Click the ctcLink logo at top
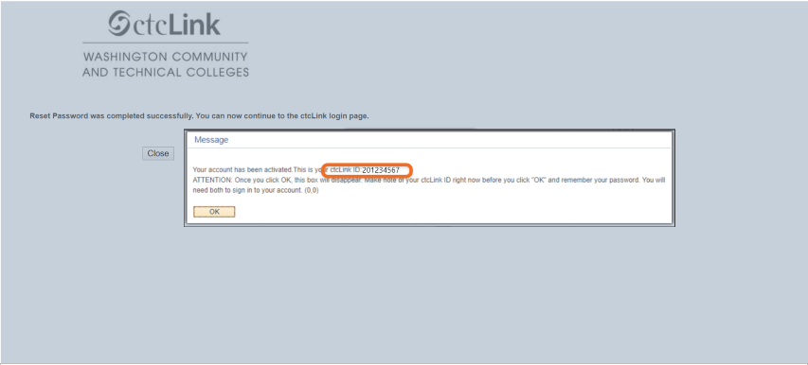 pos(165,24)
